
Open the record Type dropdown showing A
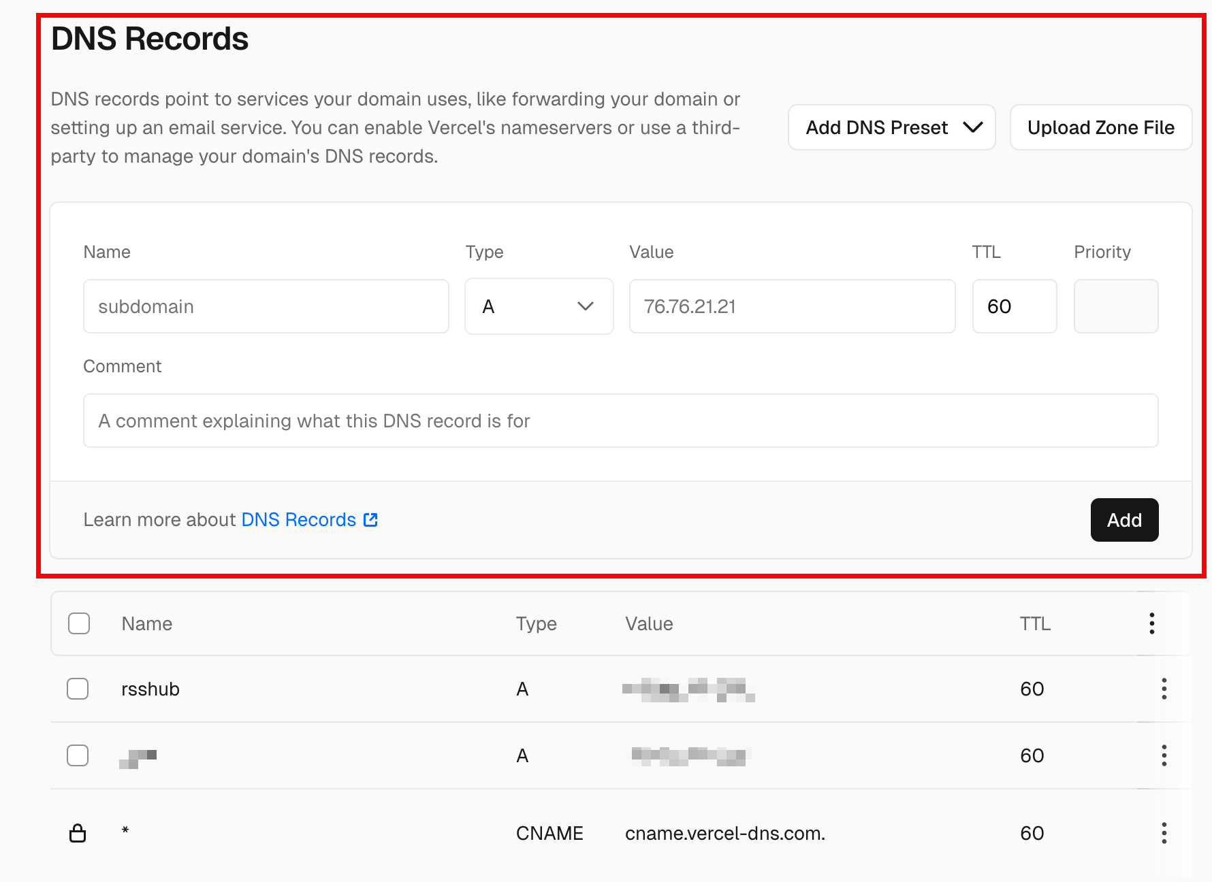[539, 306]
